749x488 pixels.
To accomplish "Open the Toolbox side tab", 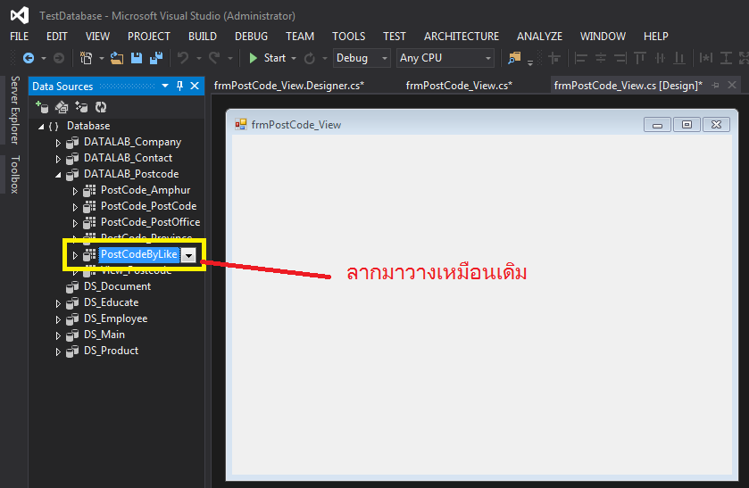I will [x=15, y=175].
